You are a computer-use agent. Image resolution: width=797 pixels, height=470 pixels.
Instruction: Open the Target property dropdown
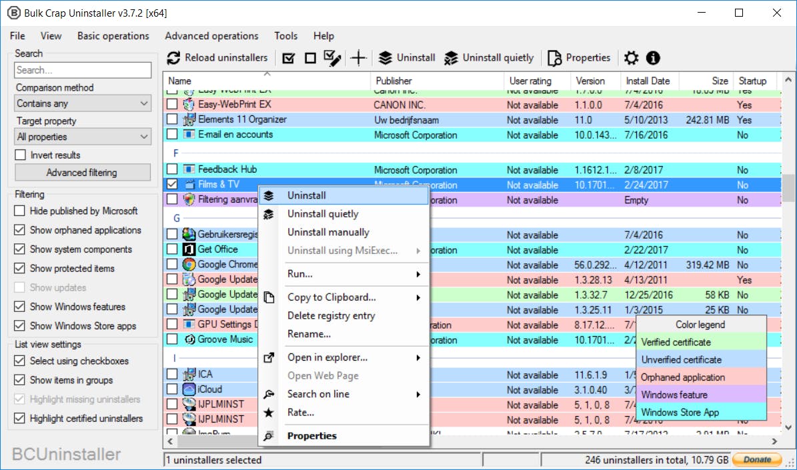tap(83, 137)
